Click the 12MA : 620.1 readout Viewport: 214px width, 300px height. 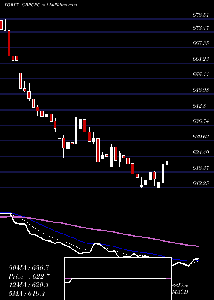(29, 285)
